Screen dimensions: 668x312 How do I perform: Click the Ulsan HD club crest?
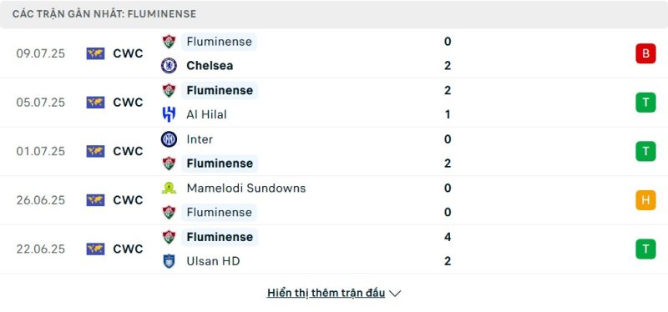tap(169, 261)
